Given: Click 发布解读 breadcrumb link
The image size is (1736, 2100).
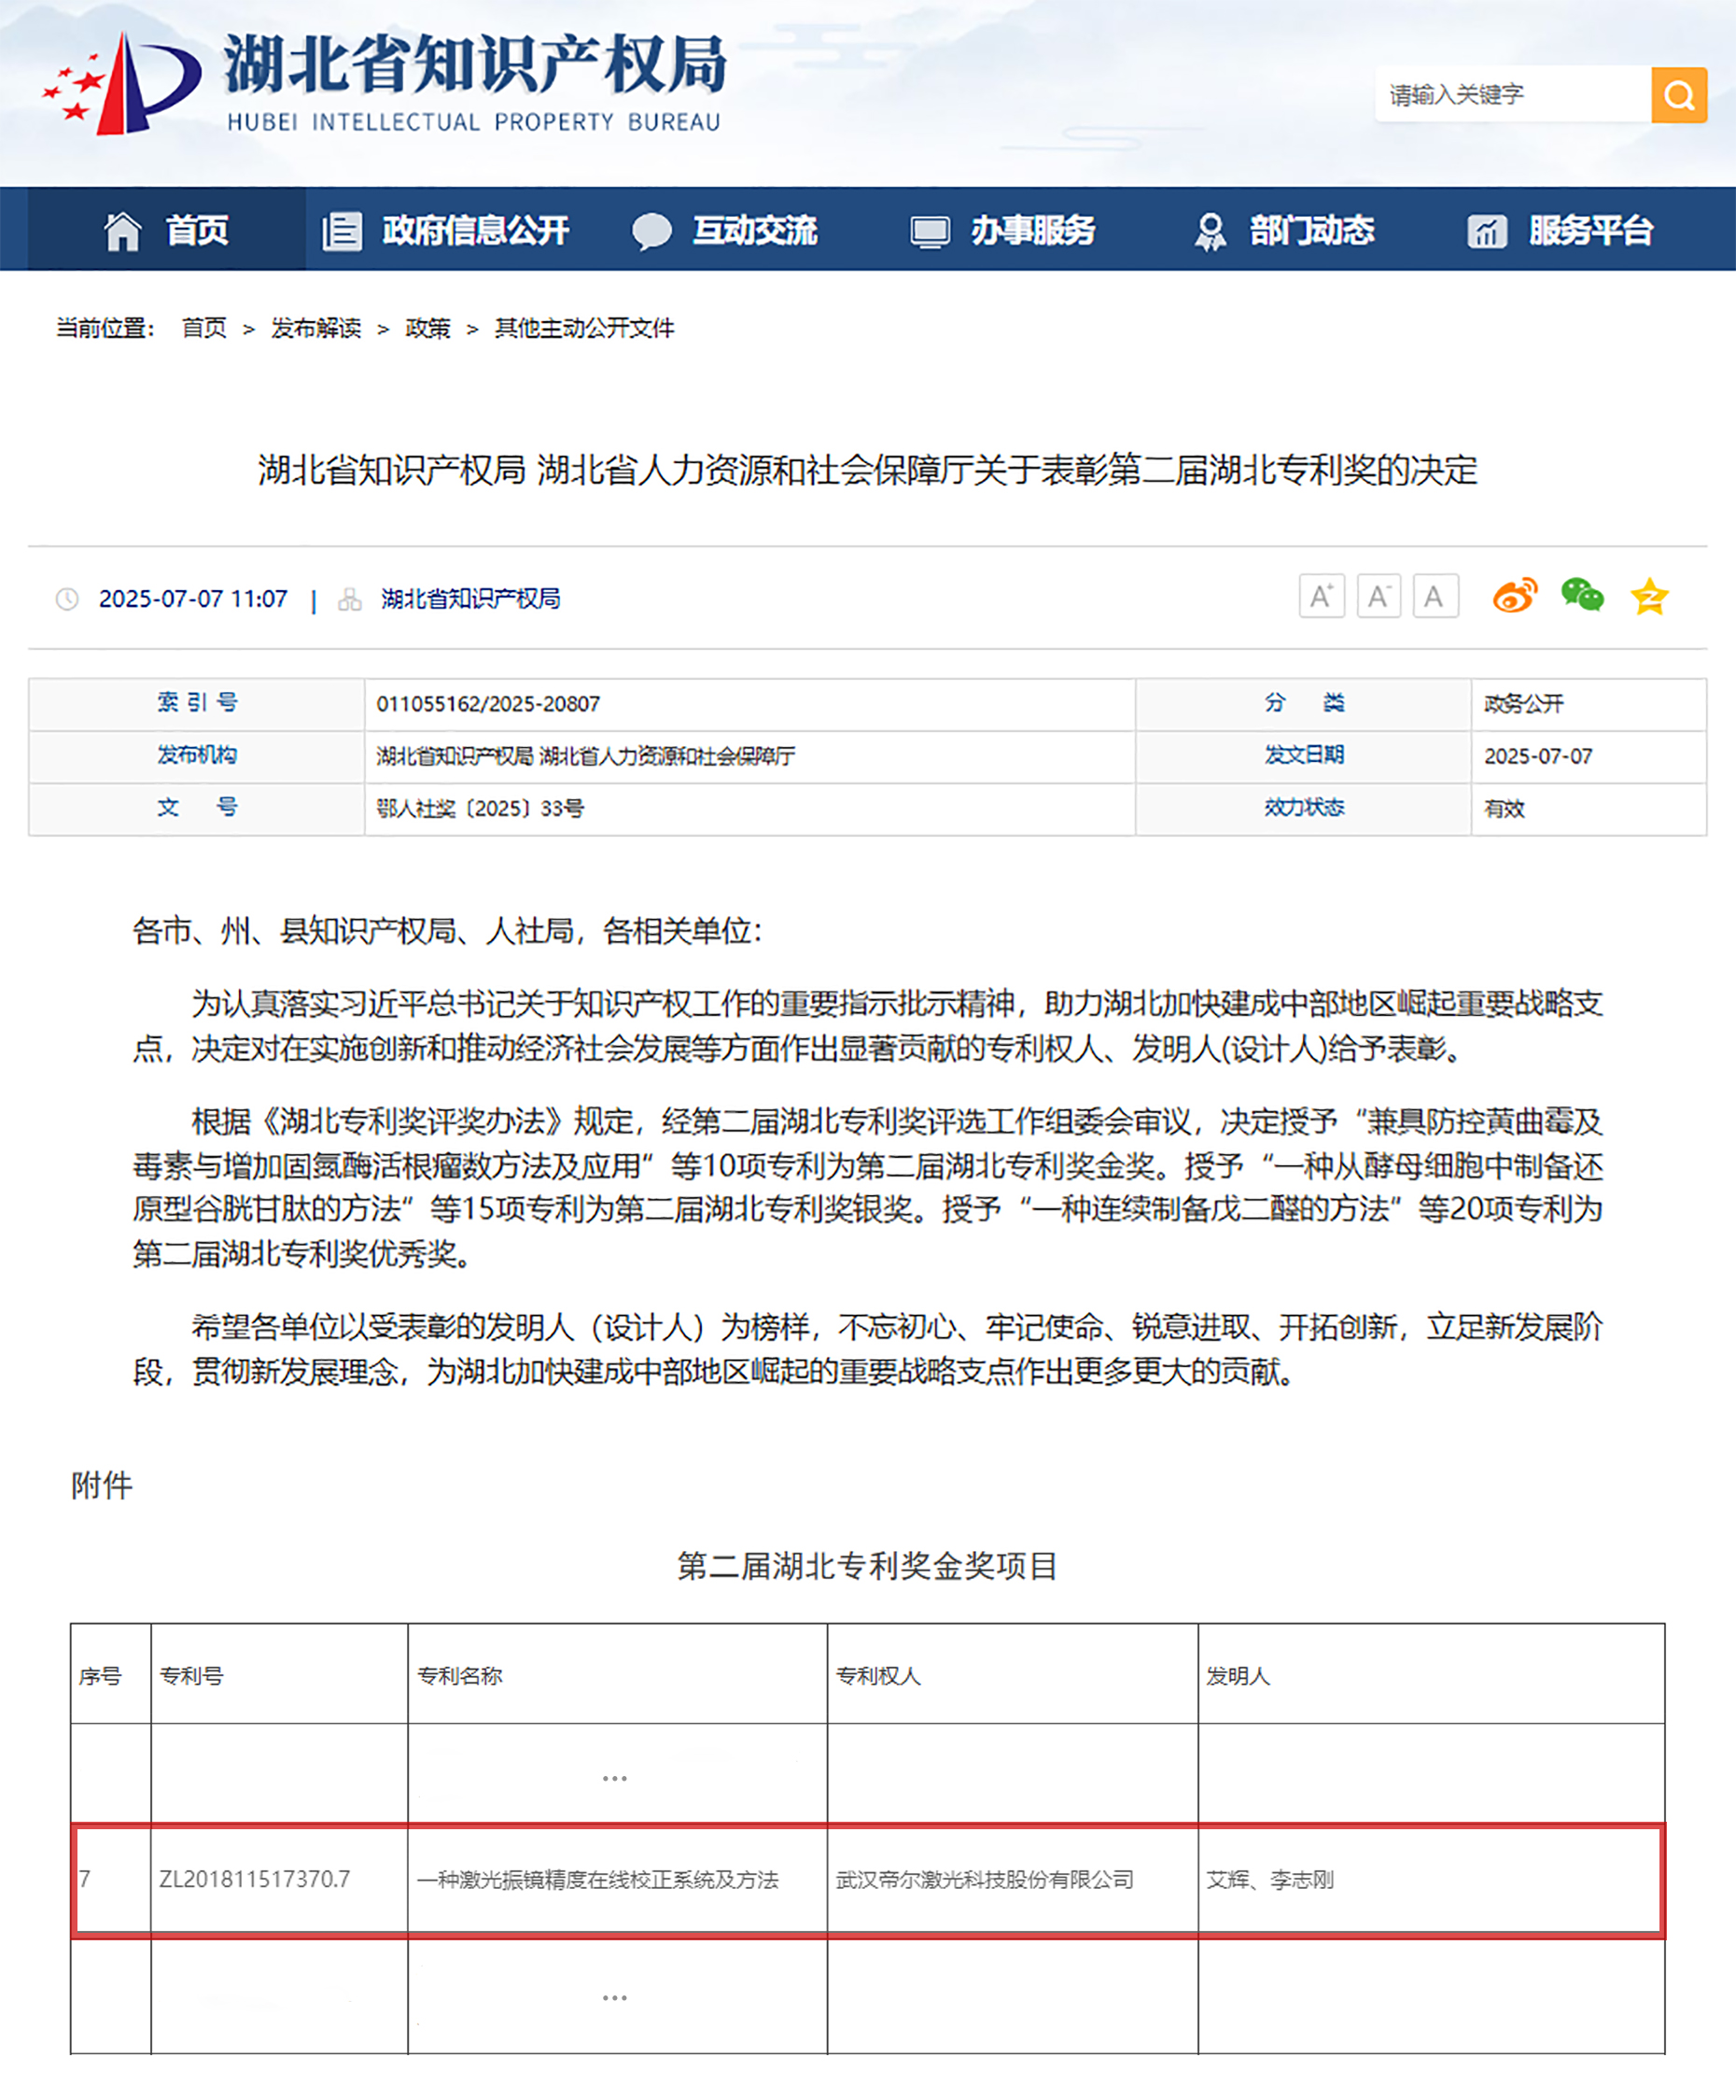Looking at the screenshot, I should tap(315, 328).
